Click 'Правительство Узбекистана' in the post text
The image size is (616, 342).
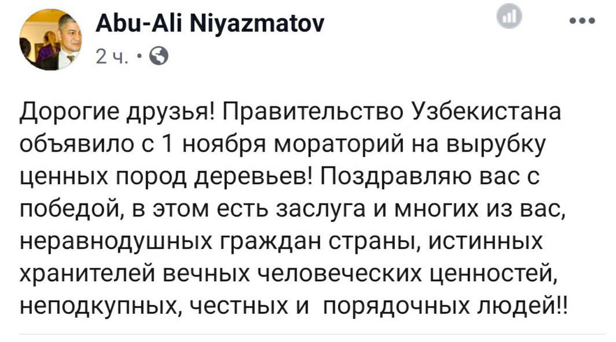tap(393, 112)
